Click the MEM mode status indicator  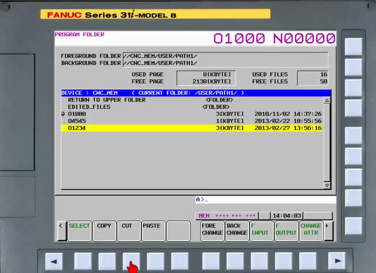204,216
